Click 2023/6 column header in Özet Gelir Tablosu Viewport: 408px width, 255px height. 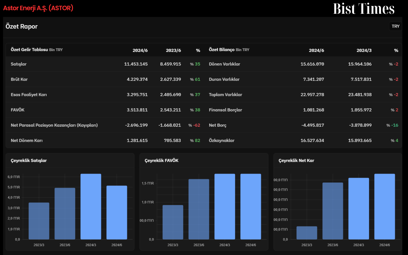pyautogui.click(x=173, y=50)
